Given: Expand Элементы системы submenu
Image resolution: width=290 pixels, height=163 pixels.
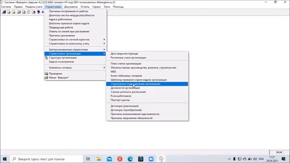Looking at the screenshot, I should click(x=75, y=67).
